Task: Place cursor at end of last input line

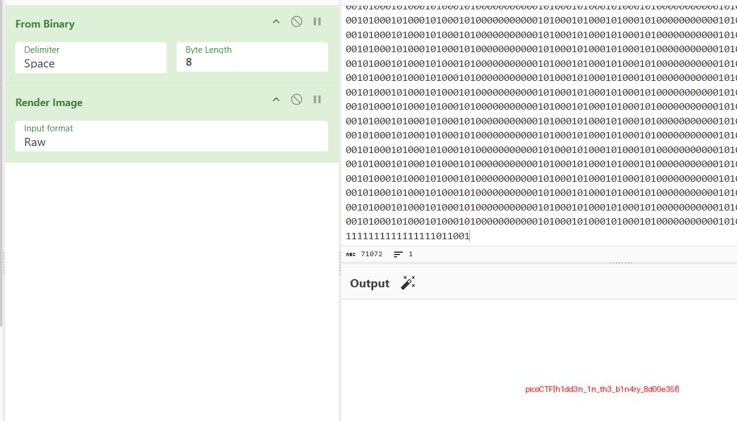Action: click(470, 236)
